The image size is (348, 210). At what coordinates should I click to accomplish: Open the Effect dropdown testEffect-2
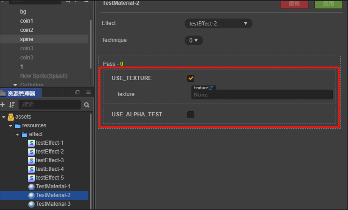pyautogui.click(x=218, y=23)
